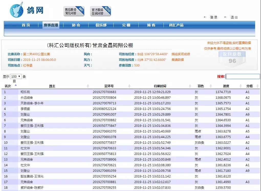Focus the 搜索 input field
Image resolution: width=261 pixels, height=191 pixels.
click(x=243, y=76)
